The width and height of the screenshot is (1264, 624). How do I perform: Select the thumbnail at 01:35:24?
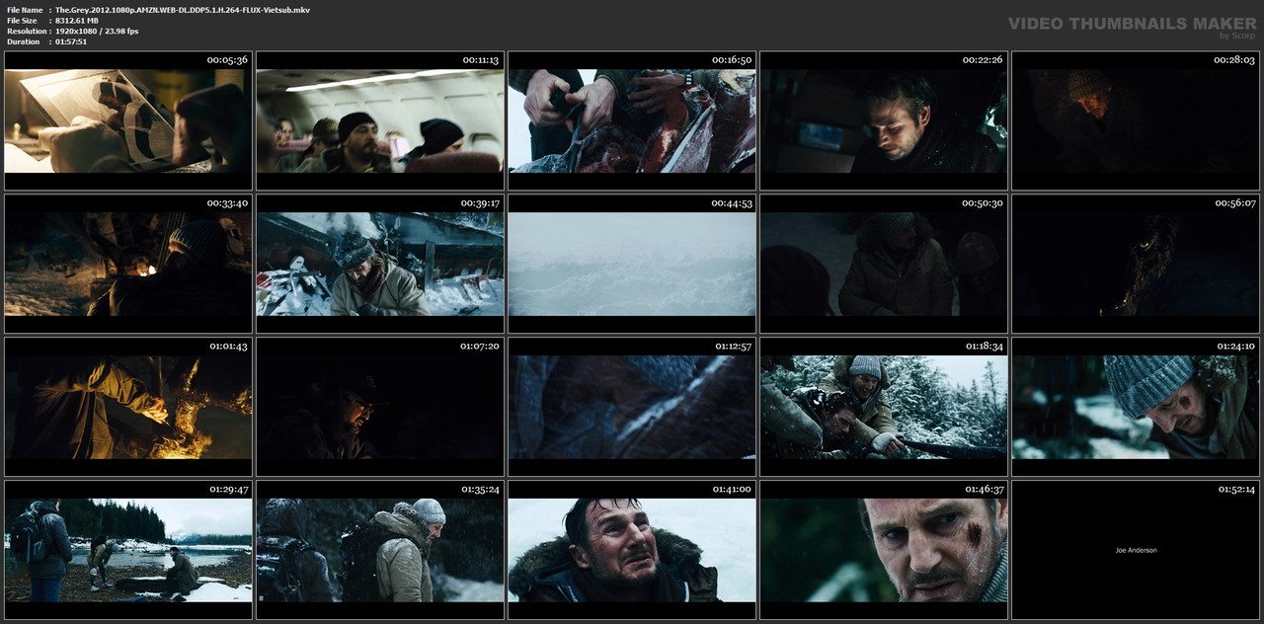380,550
